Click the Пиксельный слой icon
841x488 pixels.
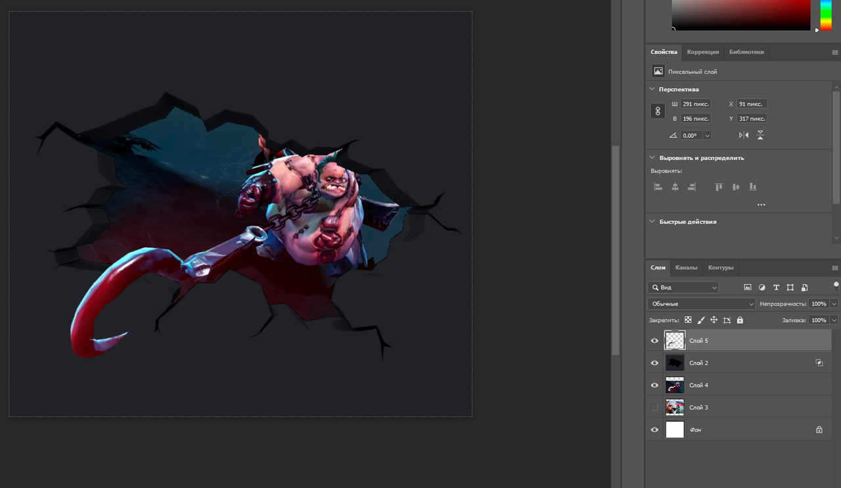658,71
